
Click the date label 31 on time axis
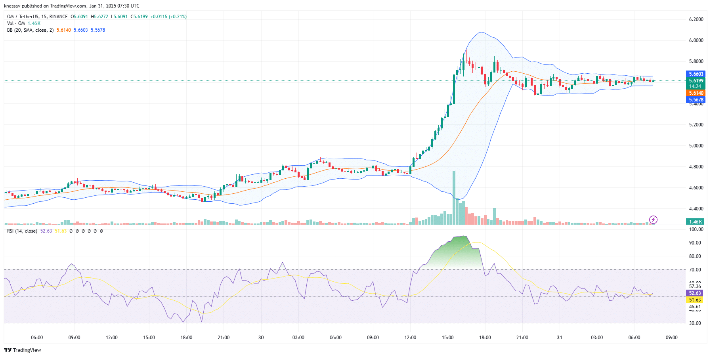coord(559,338)
